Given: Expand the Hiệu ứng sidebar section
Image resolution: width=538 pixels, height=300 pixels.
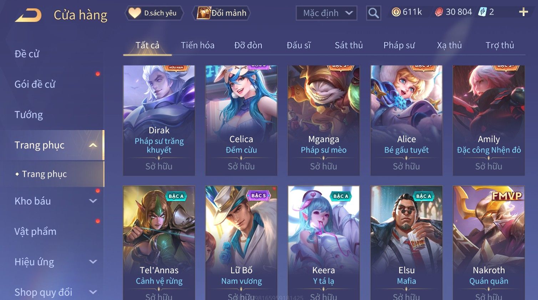Looking at the screenshot, I should [x=93, y=262].
